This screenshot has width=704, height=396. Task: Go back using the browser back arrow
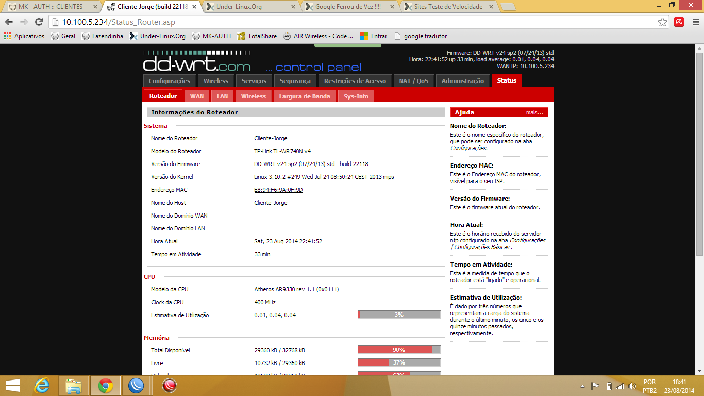[9, 22]
